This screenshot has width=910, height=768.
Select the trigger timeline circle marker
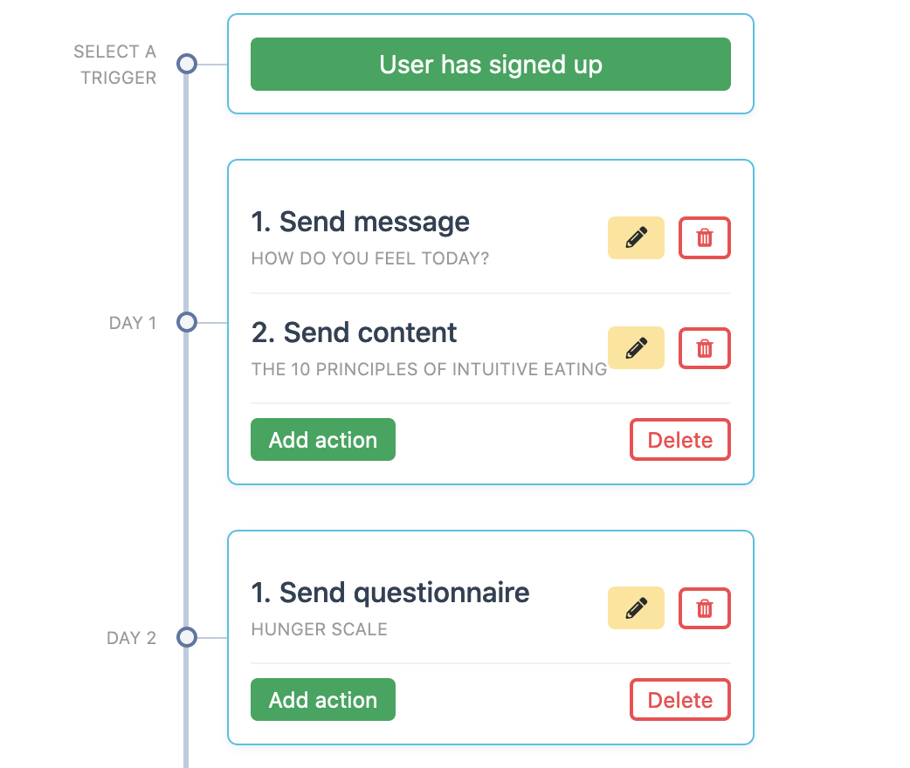click(x=187, y=64)
